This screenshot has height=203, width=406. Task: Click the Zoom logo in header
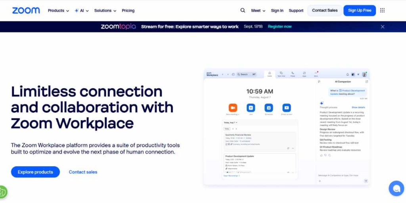(26, 11)
